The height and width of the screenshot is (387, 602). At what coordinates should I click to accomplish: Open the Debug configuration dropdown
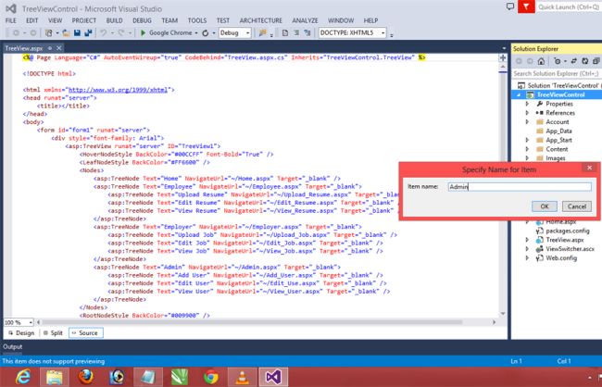click(x=235, y=33)
